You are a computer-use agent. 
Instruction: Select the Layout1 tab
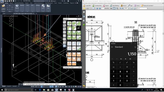pyautogui.click(x=9, y=86)
